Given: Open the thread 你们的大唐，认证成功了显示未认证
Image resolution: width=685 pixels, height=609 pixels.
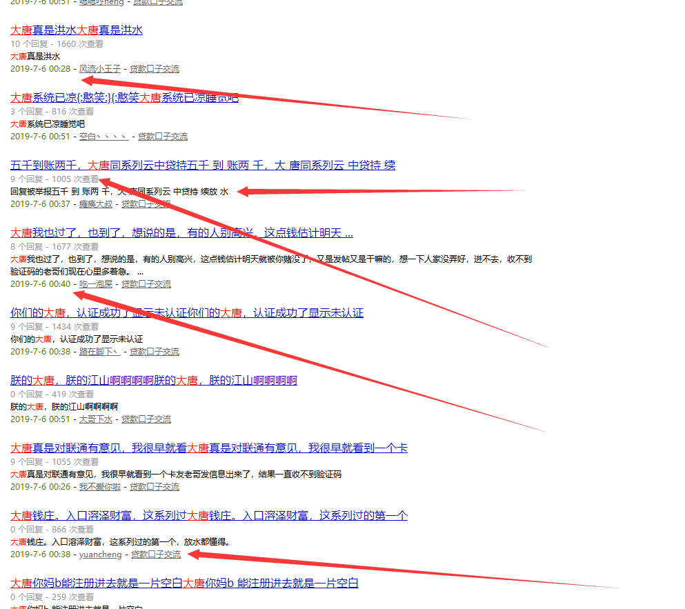Looking at the screenshot, I should [x=187, y=313].
